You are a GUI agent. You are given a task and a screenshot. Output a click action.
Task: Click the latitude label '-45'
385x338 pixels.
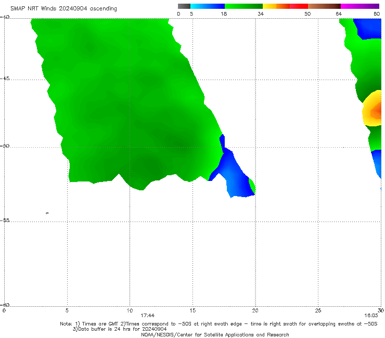click(5, 79)
